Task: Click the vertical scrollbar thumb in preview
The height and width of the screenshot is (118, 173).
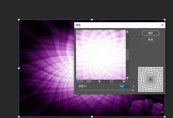Action: [x=127, y=55]
